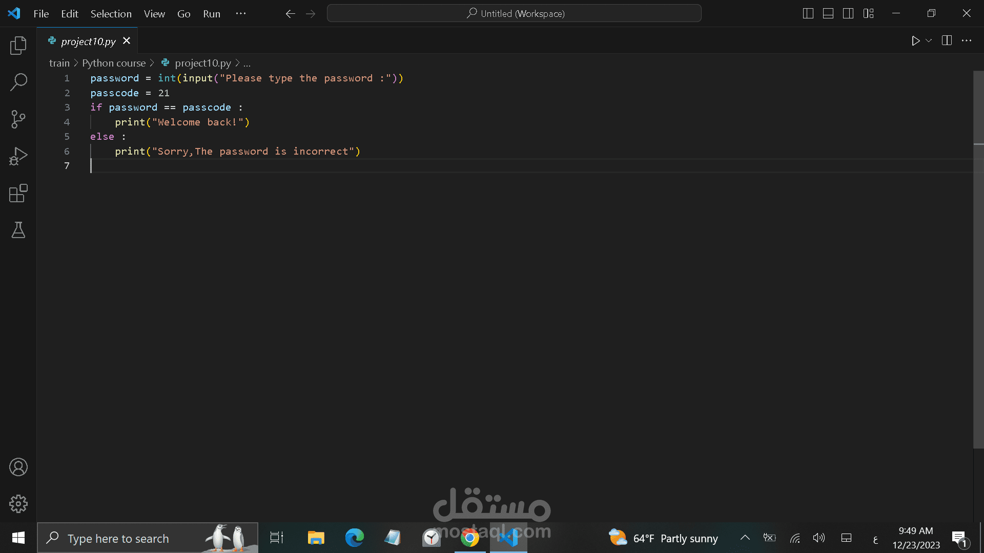Viewport: 984px width, 553px height.
Task: Click line number 5 in the gutter
Action: pyautogui.click(x=67, y=137)
